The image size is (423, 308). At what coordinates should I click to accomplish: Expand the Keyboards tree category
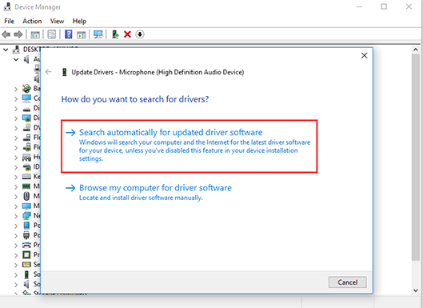click(16, 177)
